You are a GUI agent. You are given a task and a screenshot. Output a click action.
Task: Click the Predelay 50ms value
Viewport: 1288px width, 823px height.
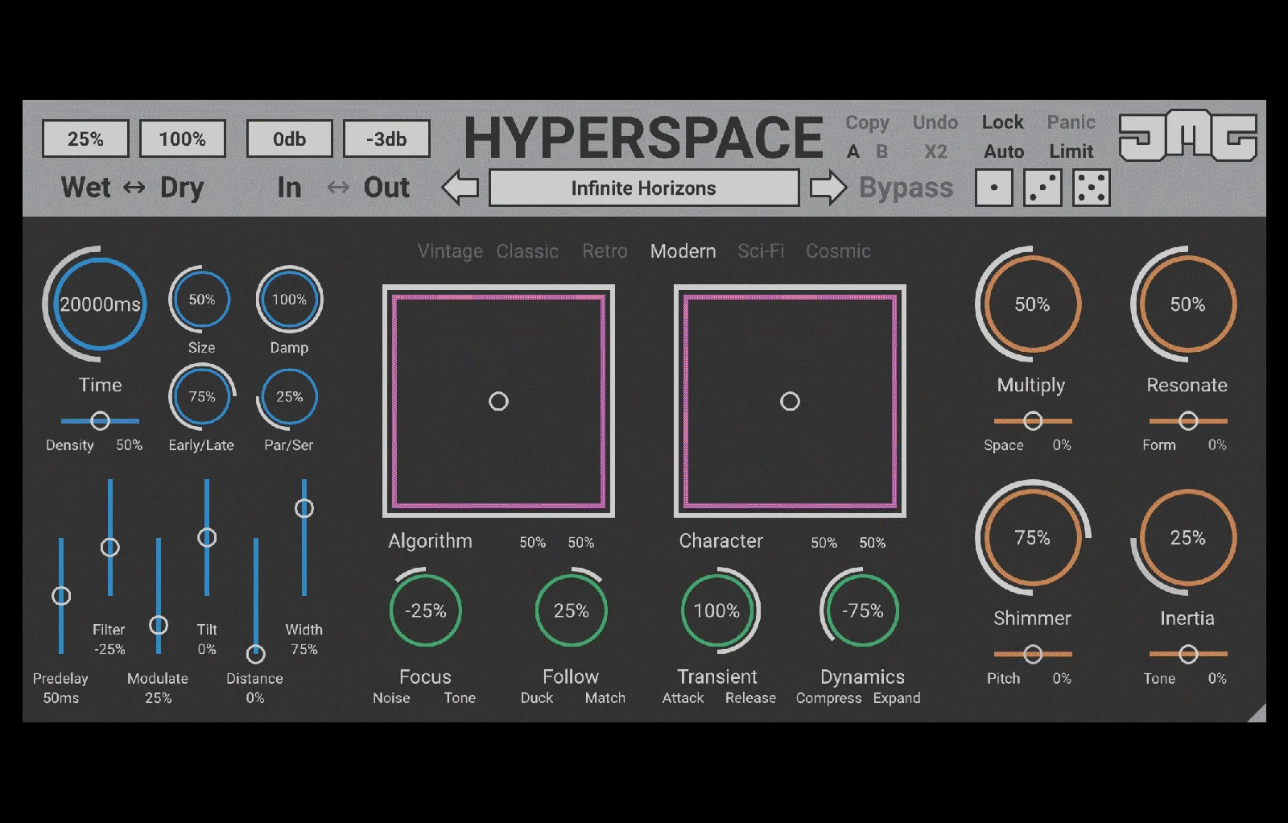pyautogui.click(x=61, y=698)
